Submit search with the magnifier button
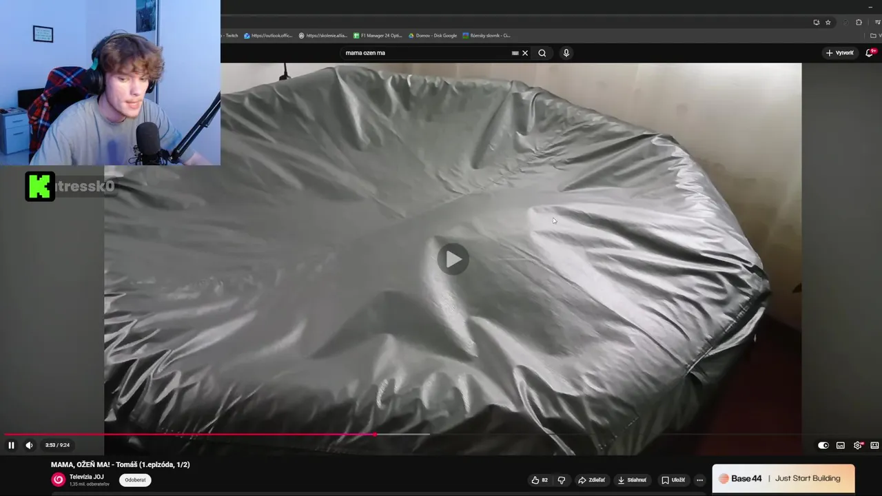Image resolution: width=882 pixels, height=496 pixels. (542, 53)
